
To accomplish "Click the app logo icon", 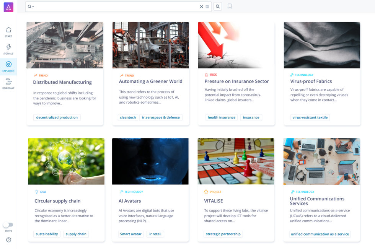I will pos(8,7).
